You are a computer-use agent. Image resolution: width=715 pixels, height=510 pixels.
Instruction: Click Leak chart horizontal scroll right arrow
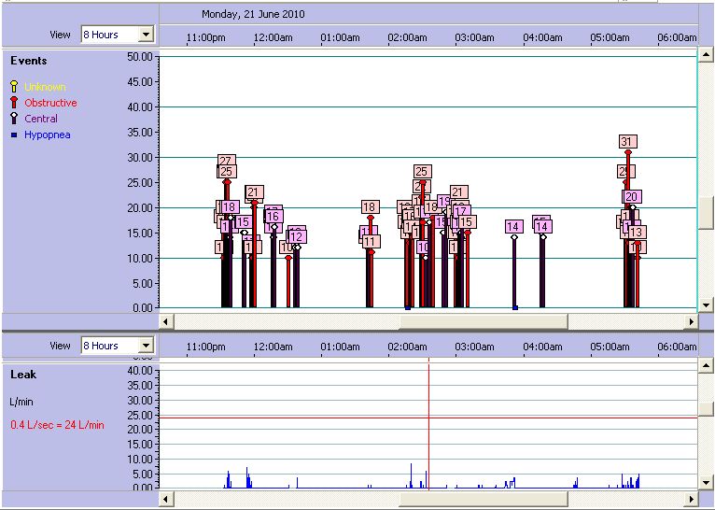692,499
